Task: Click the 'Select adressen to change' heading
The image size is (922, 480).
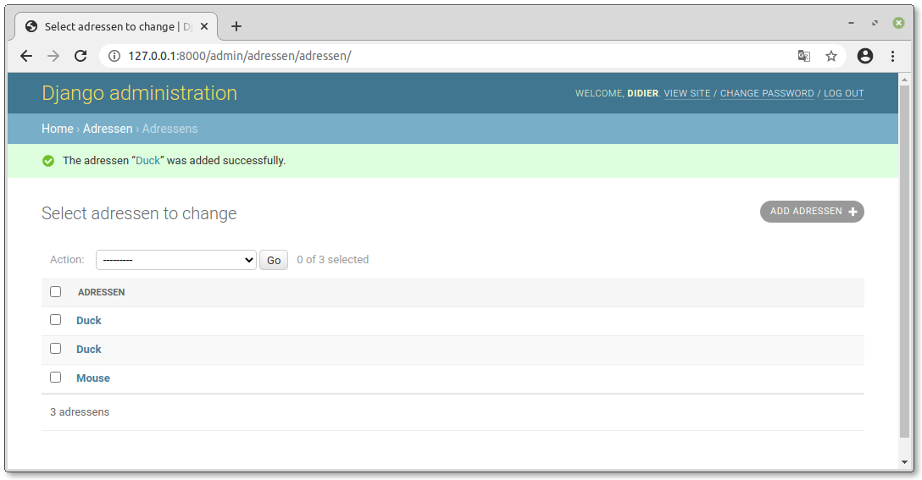Action: coord(139,213)
